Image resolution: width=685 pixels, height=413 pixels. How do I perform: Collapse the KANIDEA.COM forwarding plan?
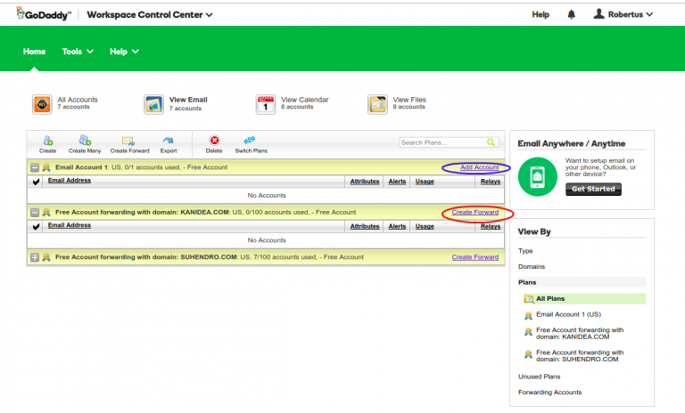[35, 213]
